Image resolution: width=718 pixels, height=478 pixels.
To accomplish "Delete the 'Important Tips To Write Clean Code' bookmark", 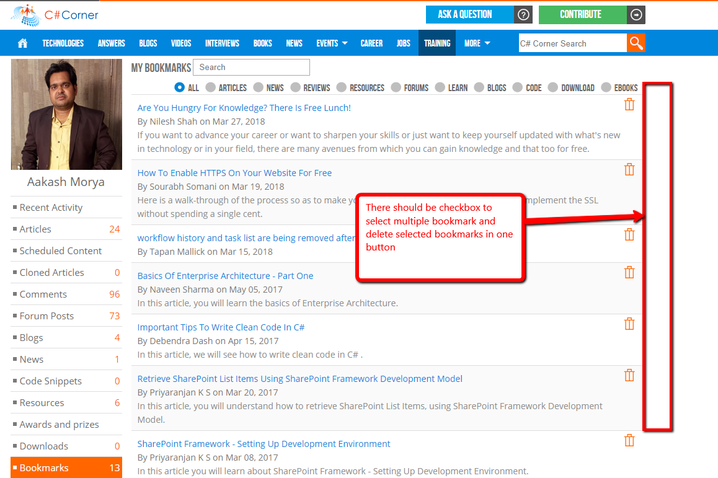I will [629, 324].
